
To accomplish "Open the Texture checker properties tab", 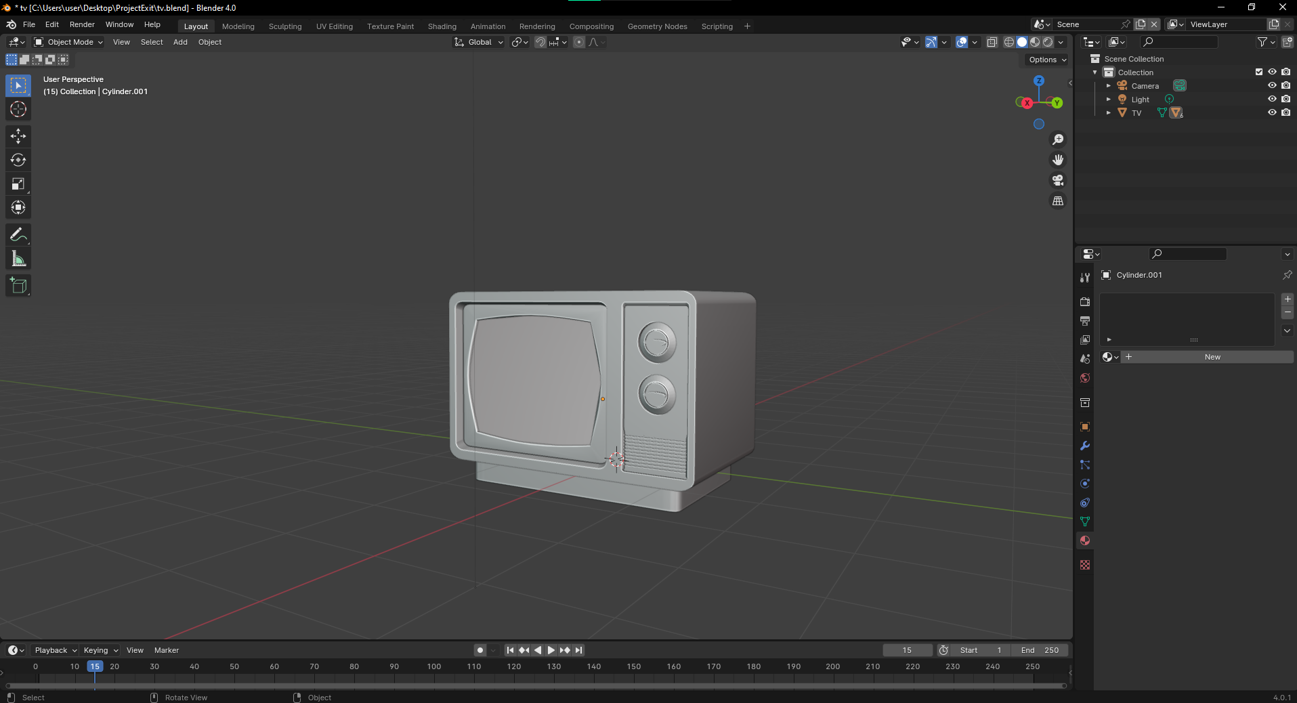I will (1085, 565).
